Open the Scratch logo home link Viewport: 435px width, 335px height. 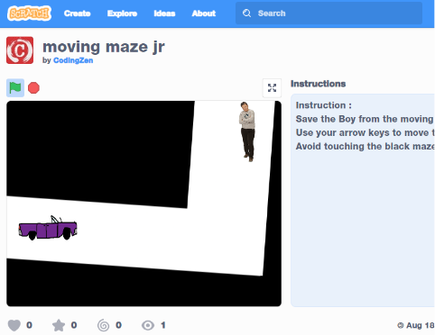[29, 14]
